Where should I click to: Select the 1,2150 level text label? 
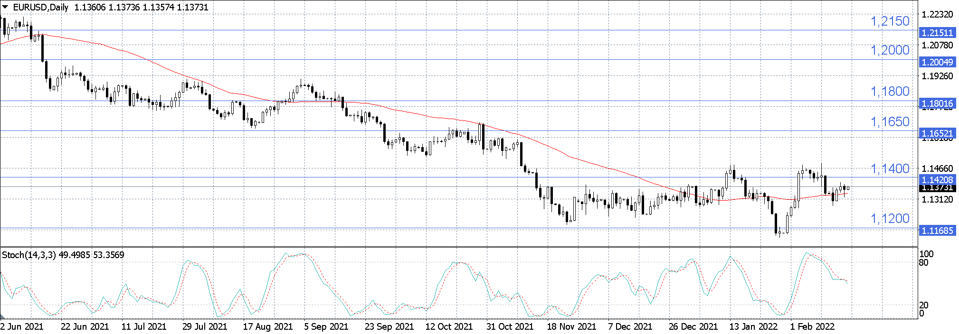(x=890, y=21)
